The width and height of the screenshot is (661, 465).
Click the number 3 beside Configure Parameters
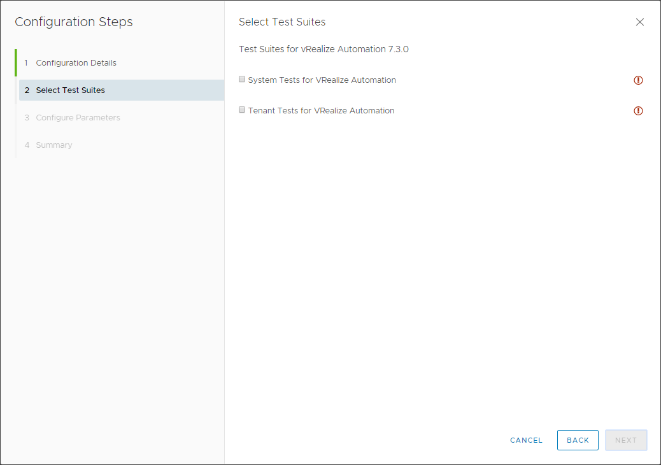[27, 118]
